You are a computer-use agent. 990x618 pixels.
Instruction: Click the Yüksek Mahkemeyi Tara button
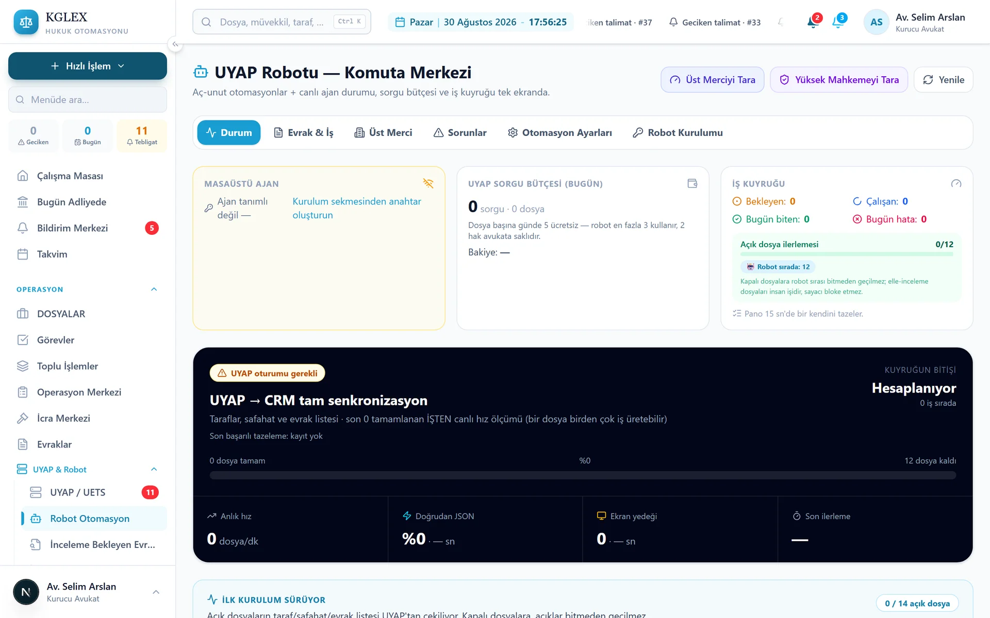(x=839, y=80)
